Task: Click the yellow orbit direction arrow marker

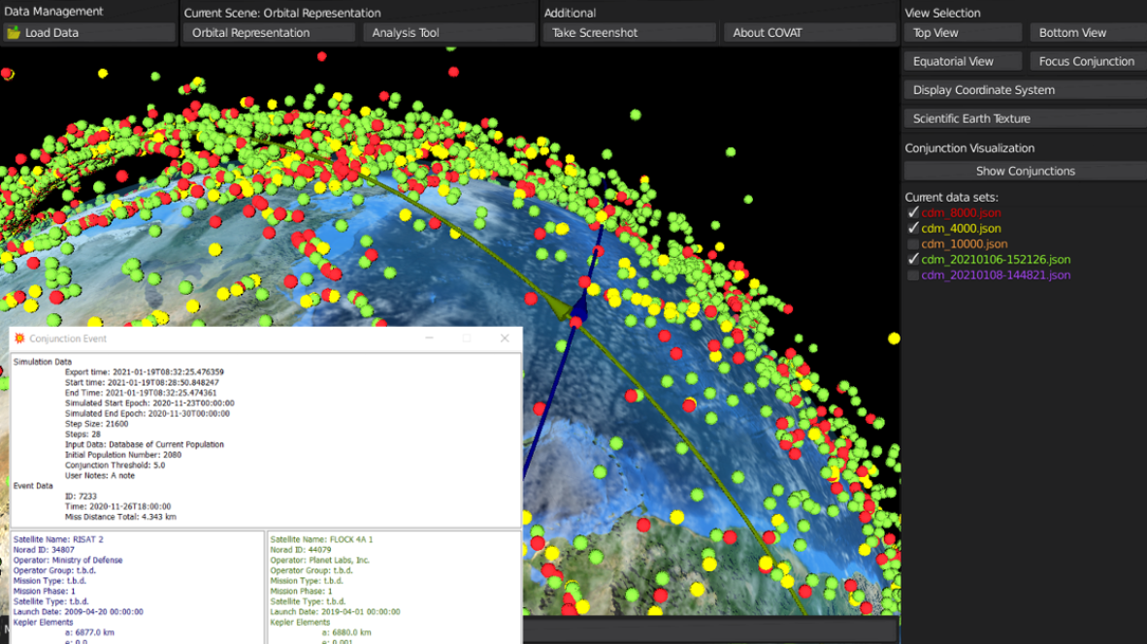Action: point(558,307)
